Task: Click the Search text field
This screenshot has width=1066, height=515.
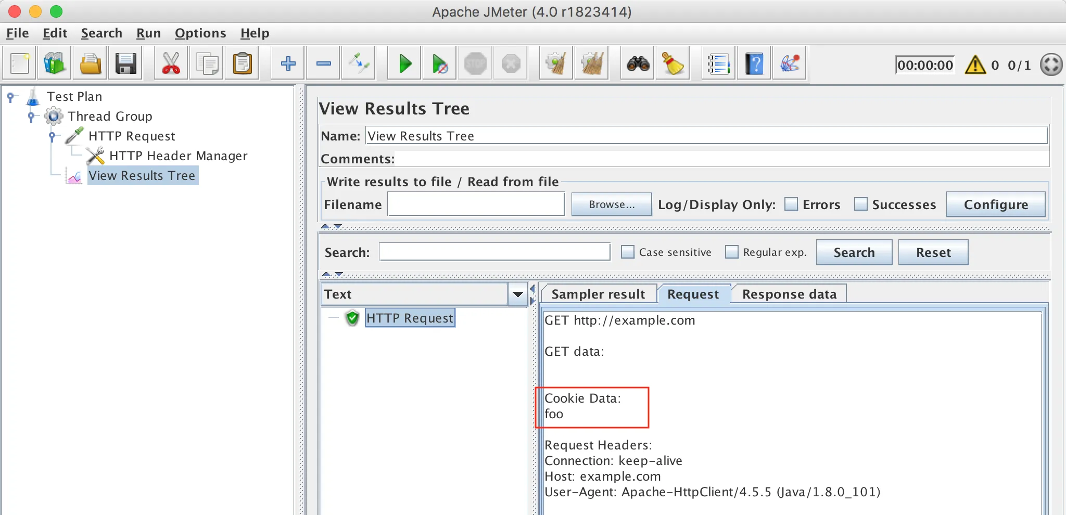Action: point(494,252)
